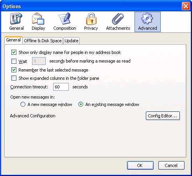This screenshot has width=192, height=176.
Task: Confirm settings with OK button
Action: point(140,165)
